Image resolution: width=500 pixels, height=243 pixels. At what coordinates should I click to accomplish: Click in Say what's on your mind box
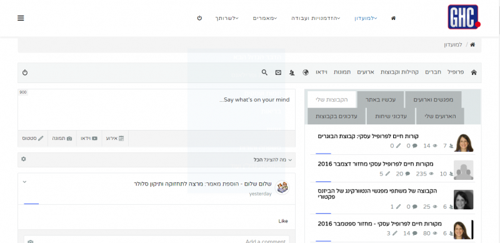point(157,109)
